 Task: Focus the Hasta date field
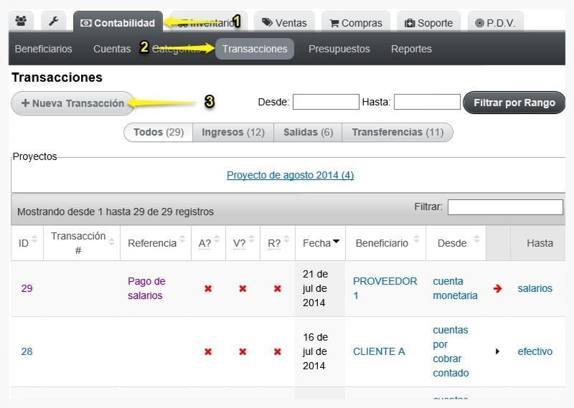click(427, 102)
